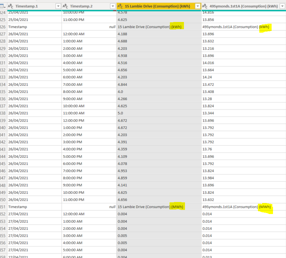Click the value 13.984
Screen dimensions: 286x258
[208, 178]
